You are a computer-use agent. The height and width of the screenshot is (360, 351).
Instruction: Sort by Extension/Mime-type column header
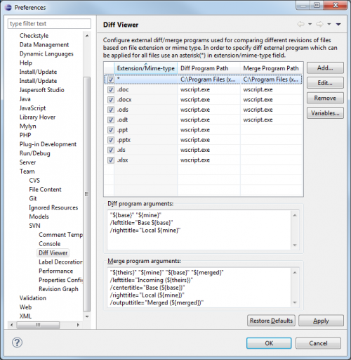coord(145,68)
